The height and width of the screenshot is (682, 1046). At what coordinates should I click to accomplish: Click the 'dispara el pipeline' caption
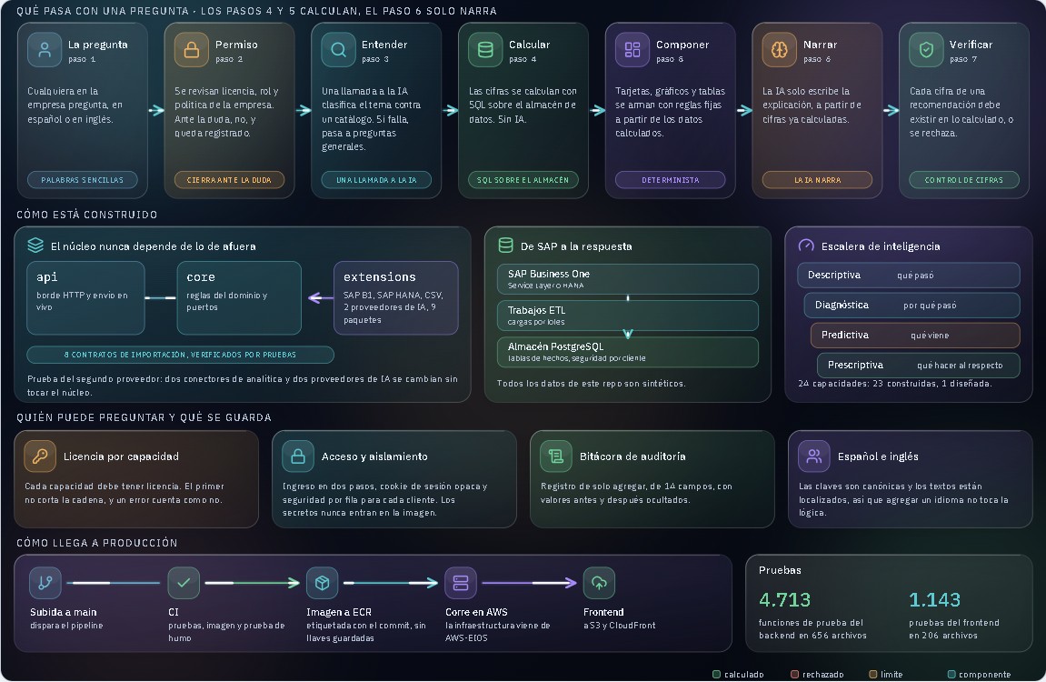pyautogui.click(x=66, y=626)
